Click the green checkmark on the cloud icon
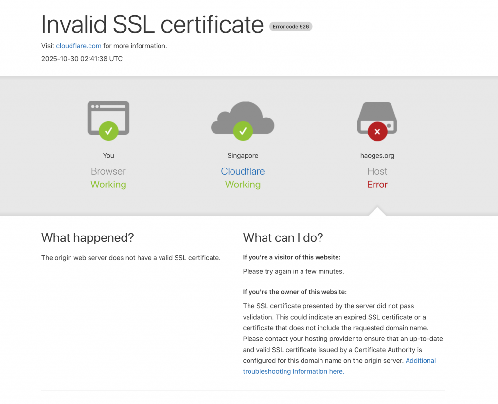498x404 pixels. 243,131
